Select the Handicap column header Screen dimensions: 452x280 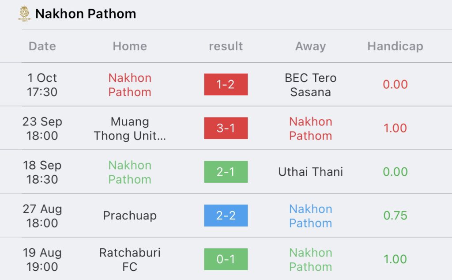point(395,46)
